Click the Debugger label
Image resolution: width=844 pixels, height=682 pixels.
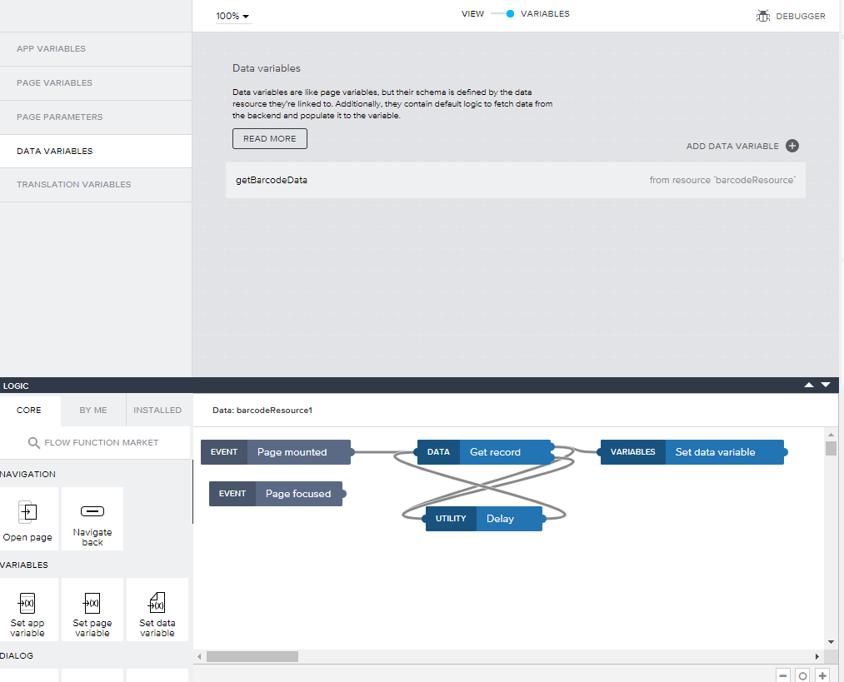[801, 17]
